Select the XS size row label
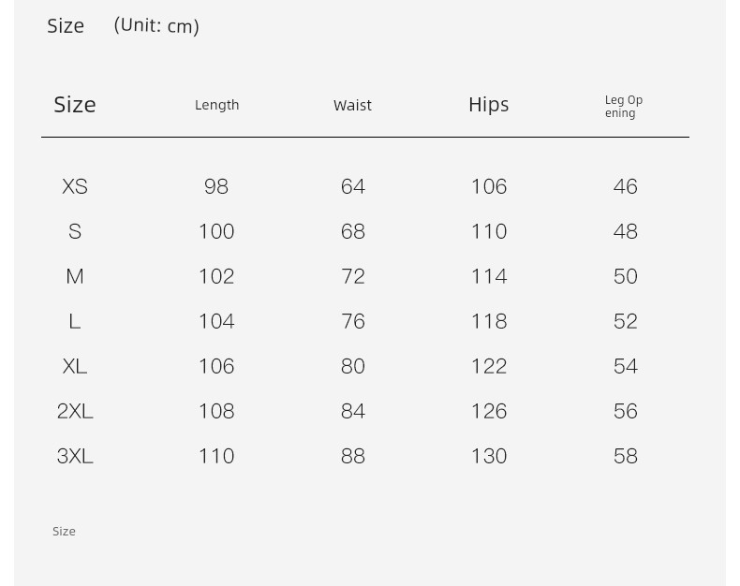 pos(75,186)
